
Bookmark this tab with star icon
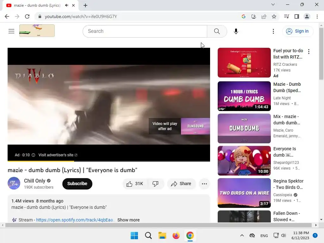[274, 16]
